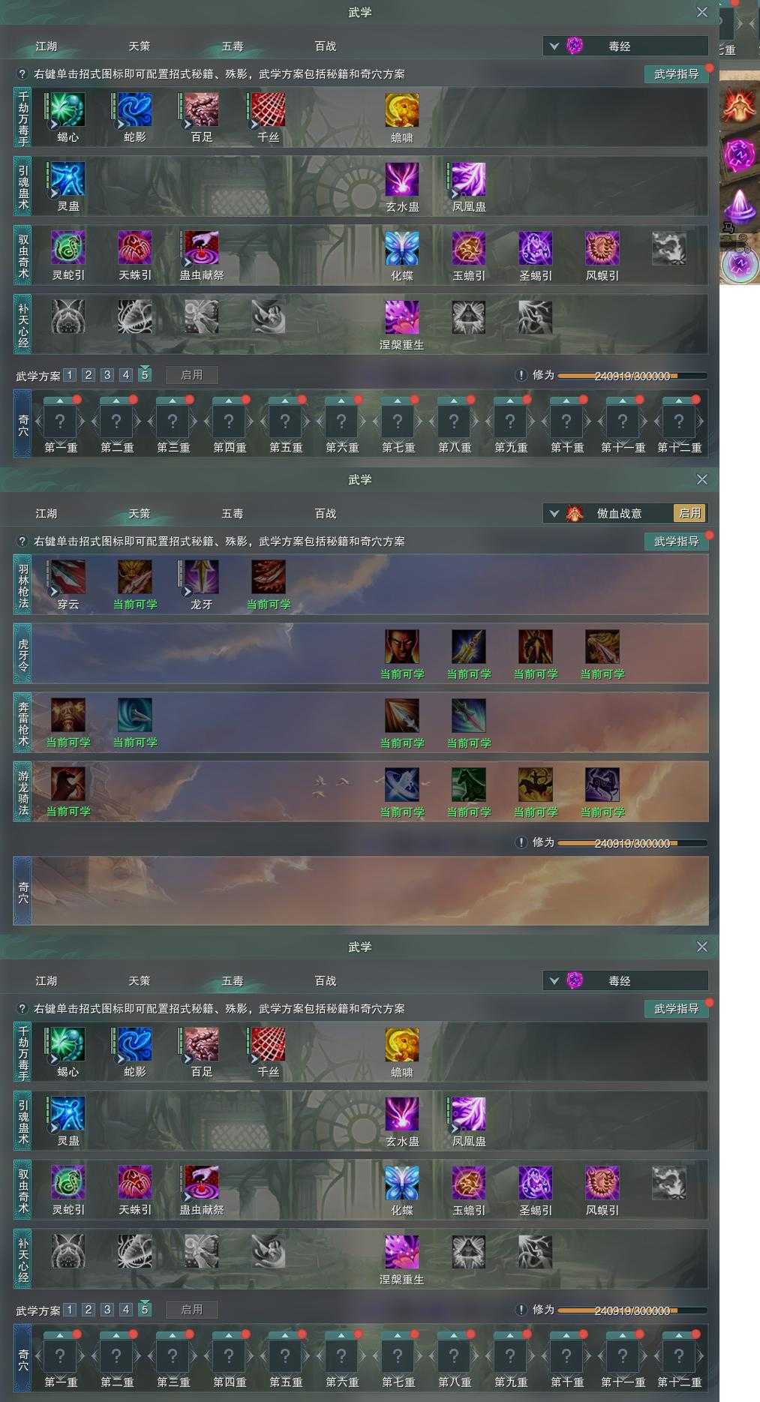Screen dimensions: 760x1402
Task: Select 武学方案 2 in lower 毒经 panel
Action: point(89,1310)
